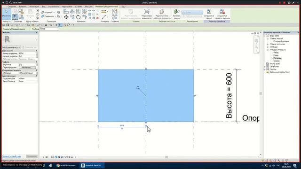Screen dimensions: 301x169
Task: Expand the Families (Семейства) node
Action: (265, 67)
